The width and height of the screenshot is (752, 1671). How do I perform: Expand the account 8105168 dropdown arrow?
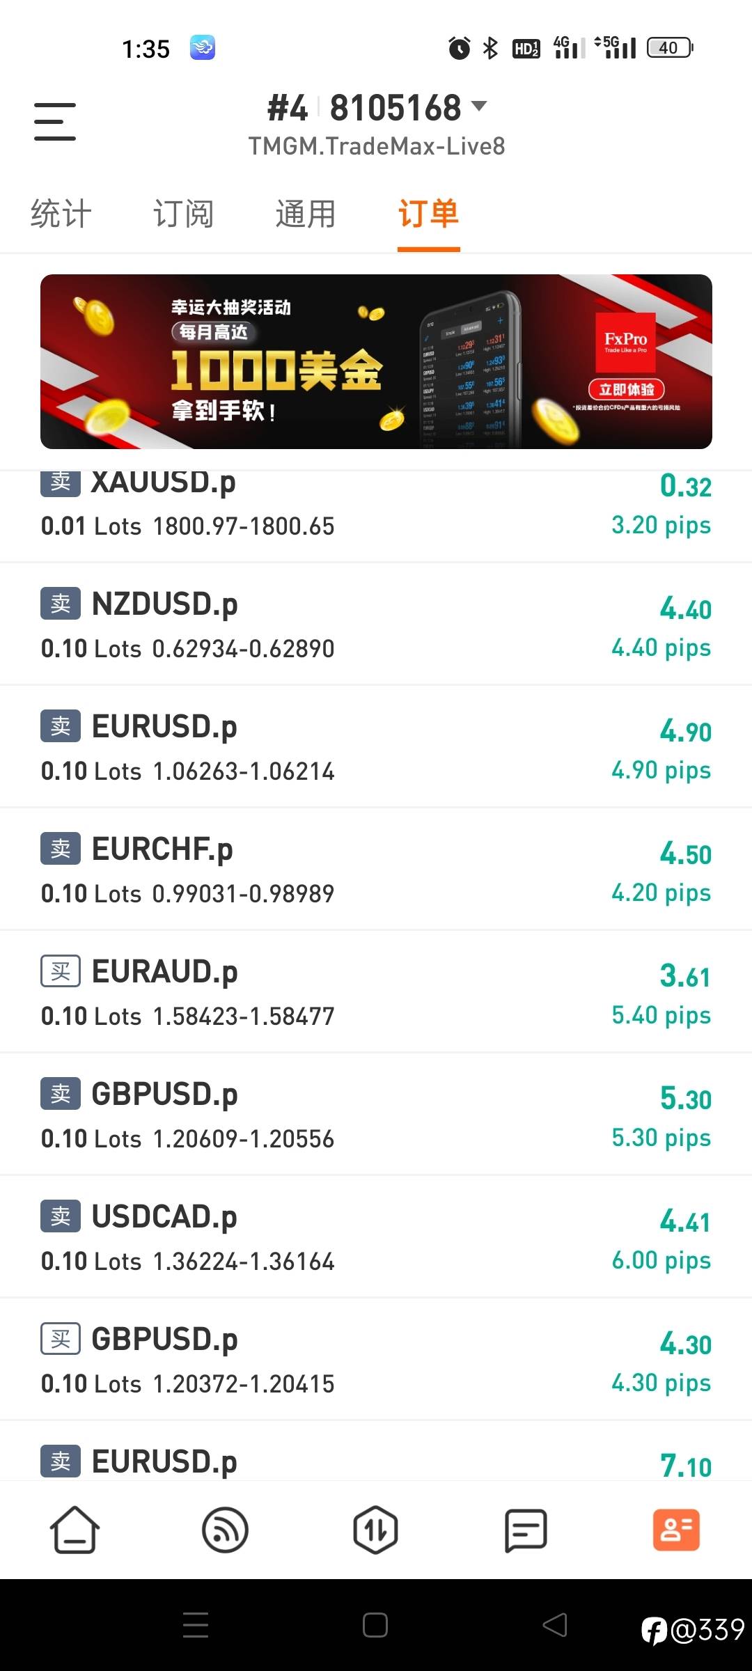pyautogui.click(x=479, y=107)
